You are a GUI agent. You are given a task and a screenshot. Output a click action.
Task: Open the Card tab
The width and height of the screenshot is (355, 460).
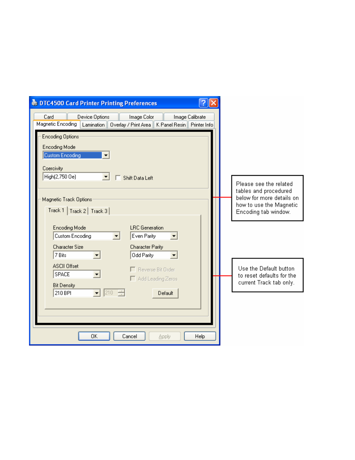tap(50, 117)
